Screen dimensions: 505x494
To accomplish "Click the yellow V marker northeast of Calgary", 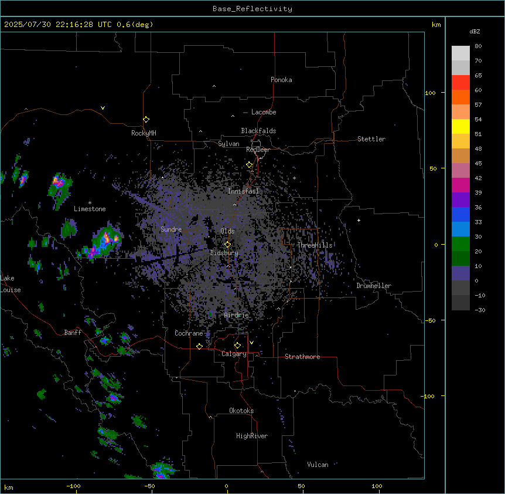I will [x=251, y=343].
